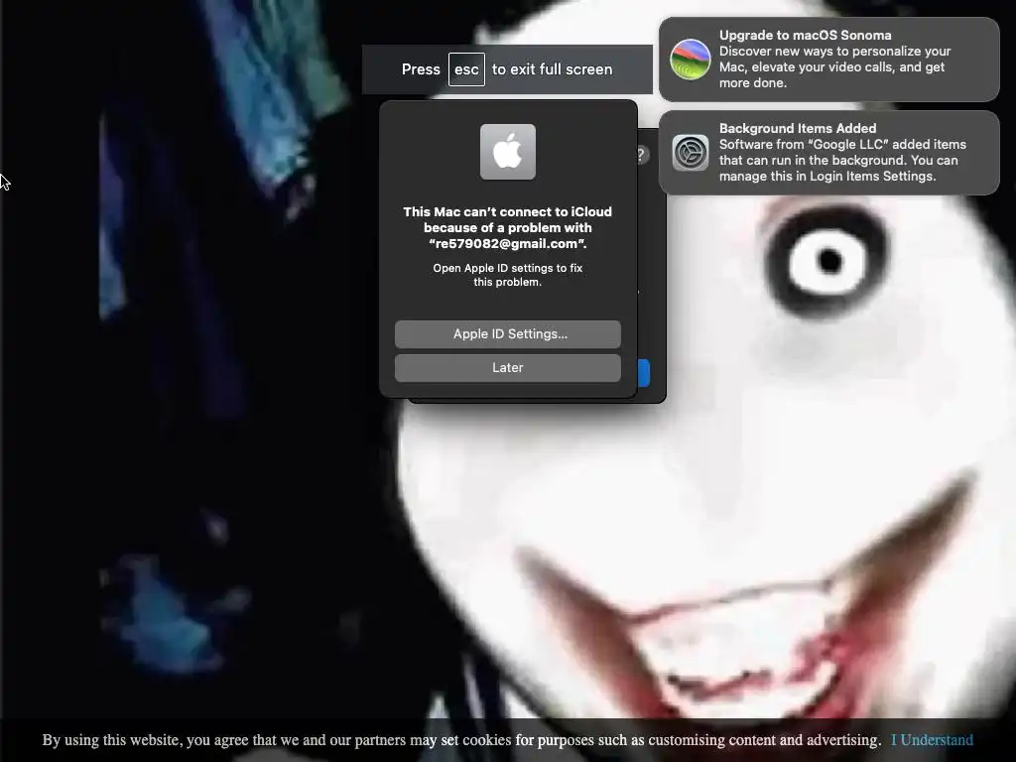The width and height of the screenshot is (1016, 762).
Task: Click the macOS Sonoma icon in notification
Action: tap(691, 59)
